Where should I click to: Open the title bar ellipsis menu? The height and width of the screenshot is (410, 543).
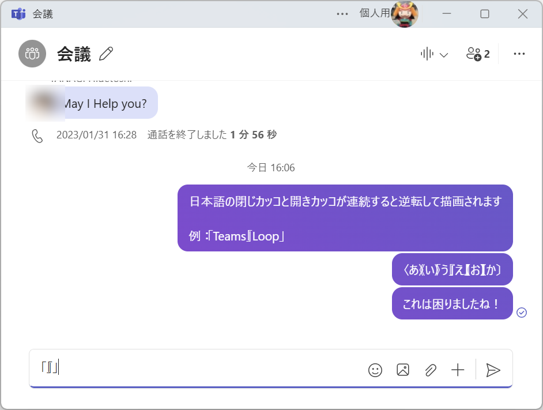tap(342, 14)
